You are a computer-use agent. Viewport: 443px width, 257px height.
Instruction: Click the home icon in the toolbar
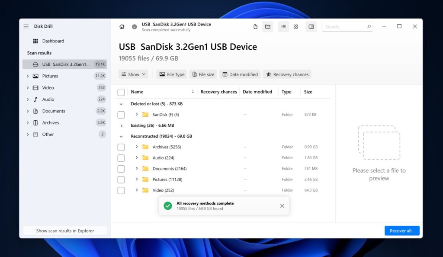coord(122,26)
